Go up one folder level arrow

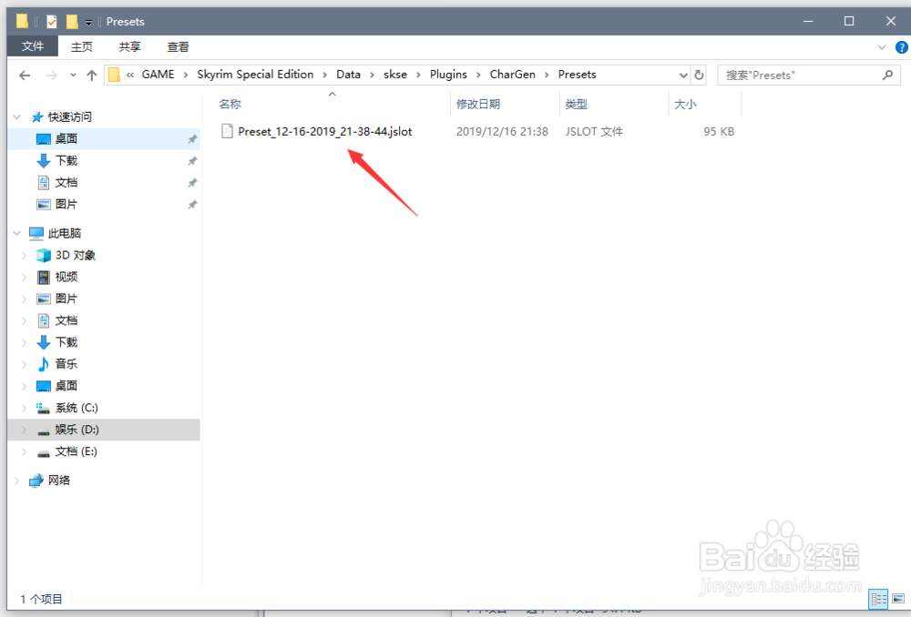point(91,75)
